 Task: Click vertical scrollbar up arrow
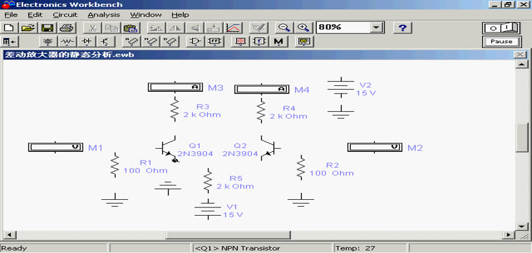coord(521,65)
